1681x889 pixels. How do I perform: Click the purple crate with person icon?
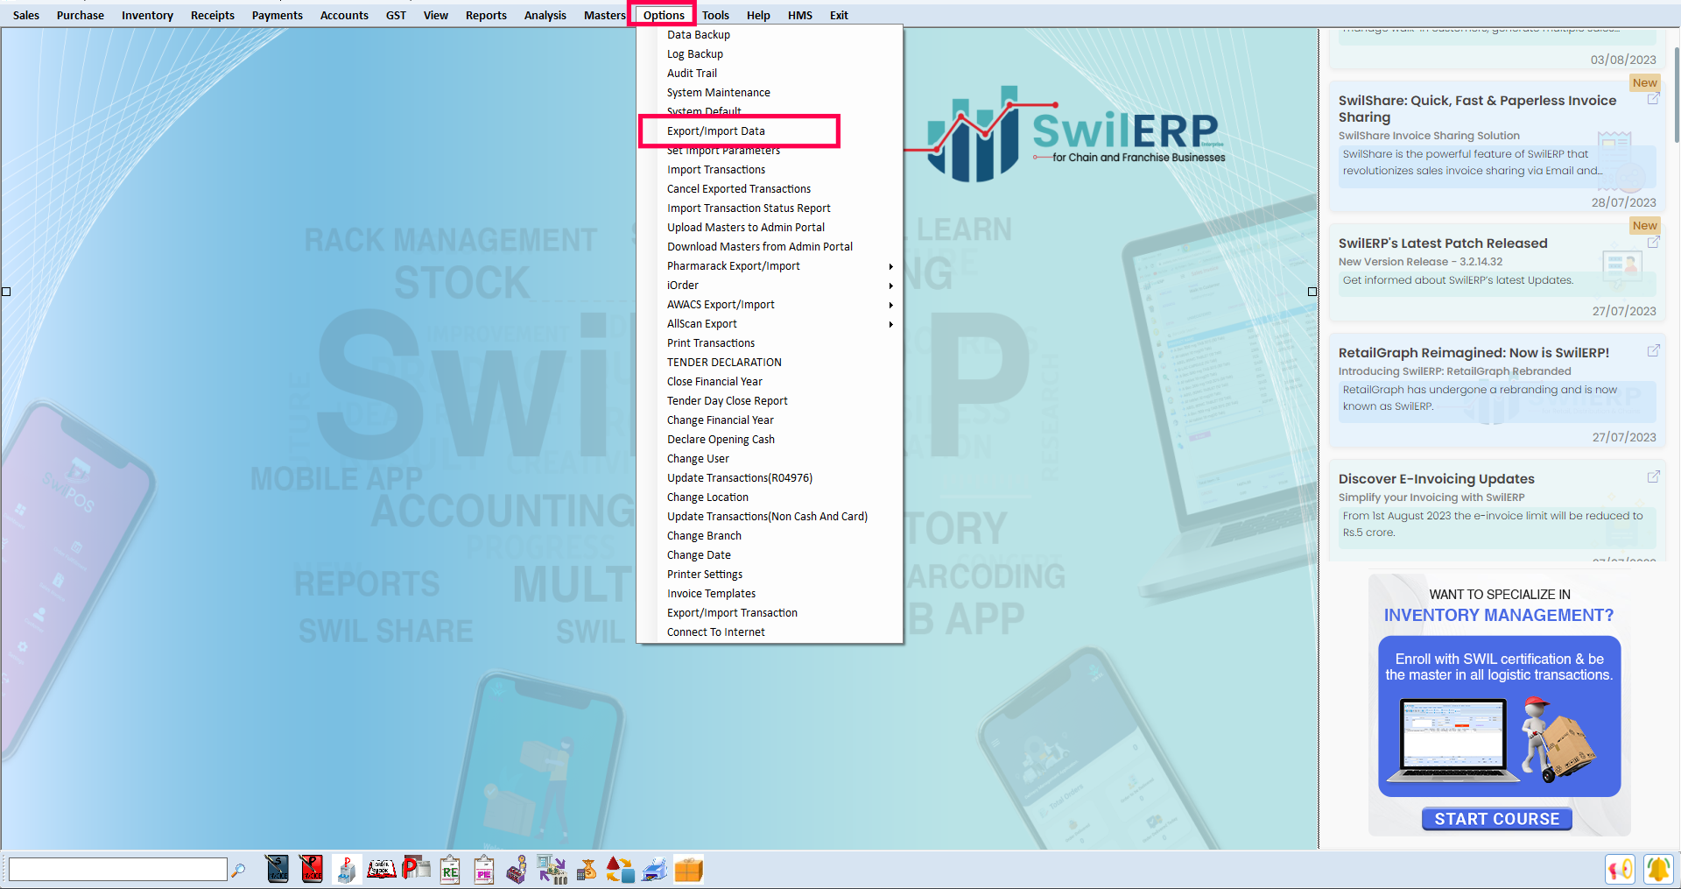[517, 869]
